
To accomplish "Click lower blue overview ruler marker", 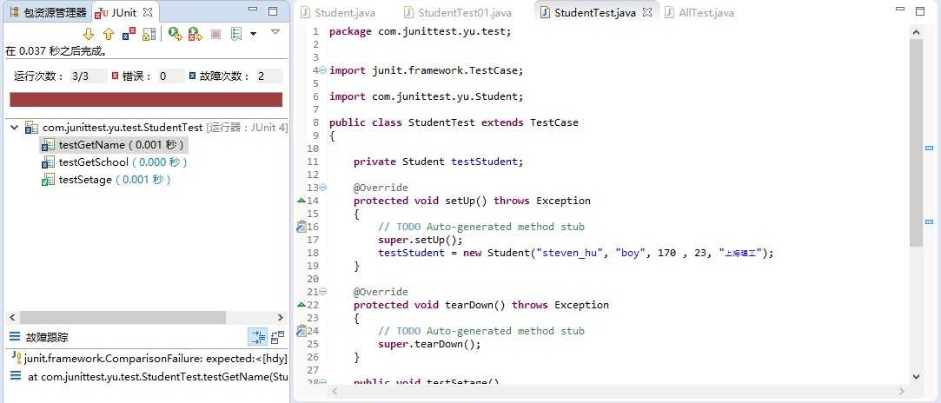I will (x=930, y=221).
